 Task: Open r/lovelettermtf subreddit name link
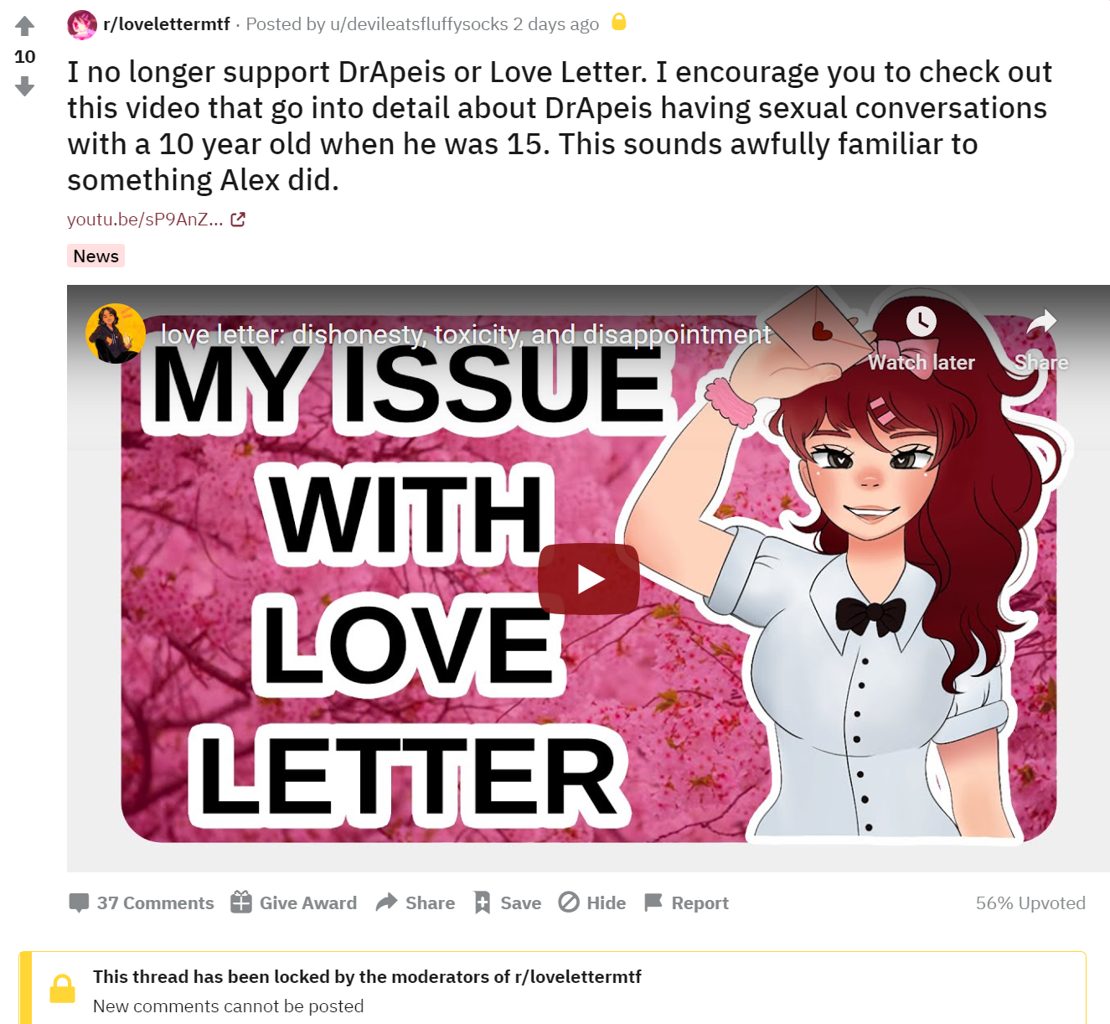167,24
